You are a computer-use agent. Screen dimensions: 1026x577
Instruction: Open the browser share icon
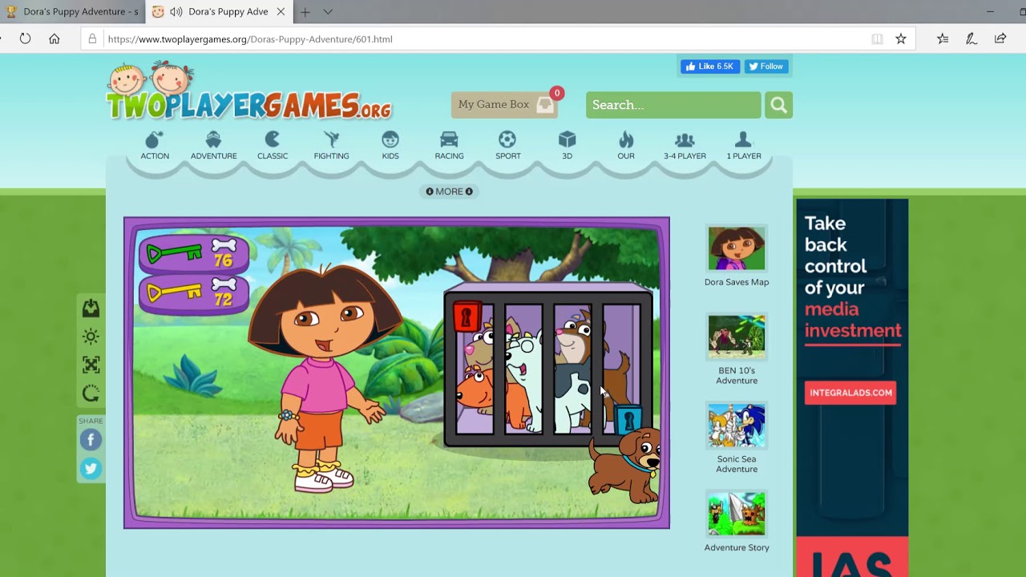click(x=1000, y=38)
